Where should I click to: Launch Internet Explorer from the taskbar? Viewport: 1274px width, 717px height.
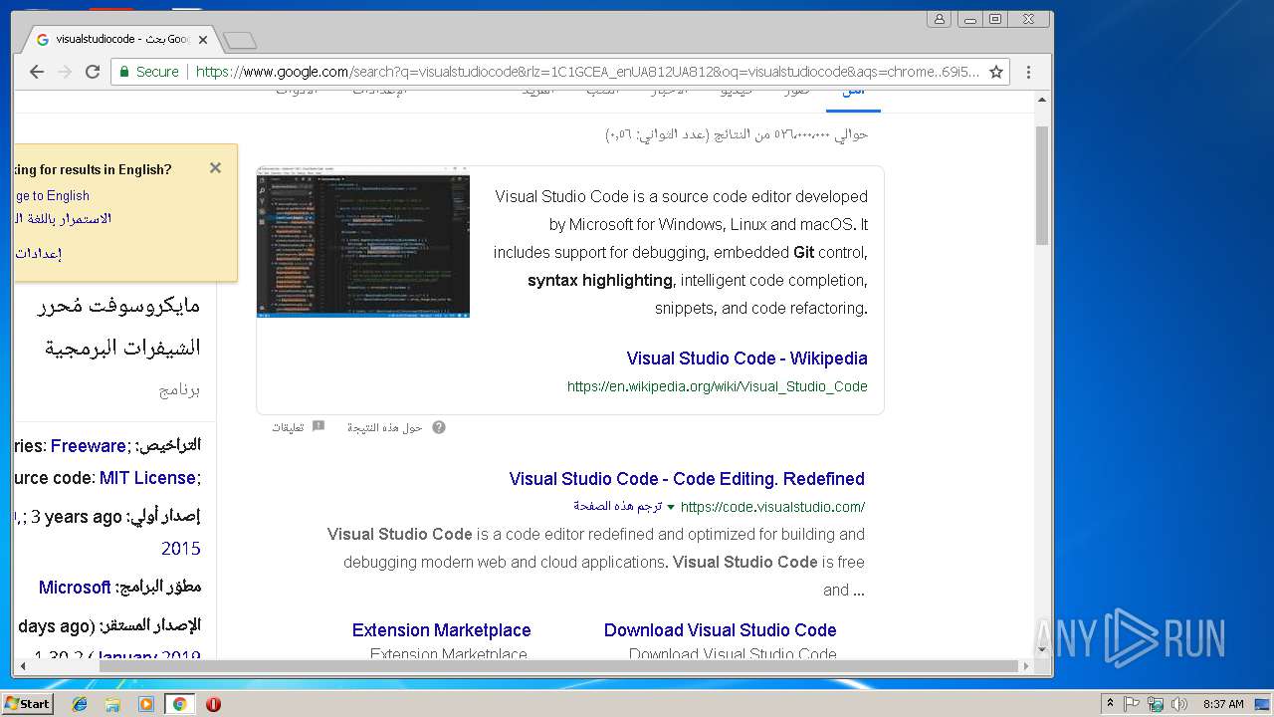[x=80, y=704]
